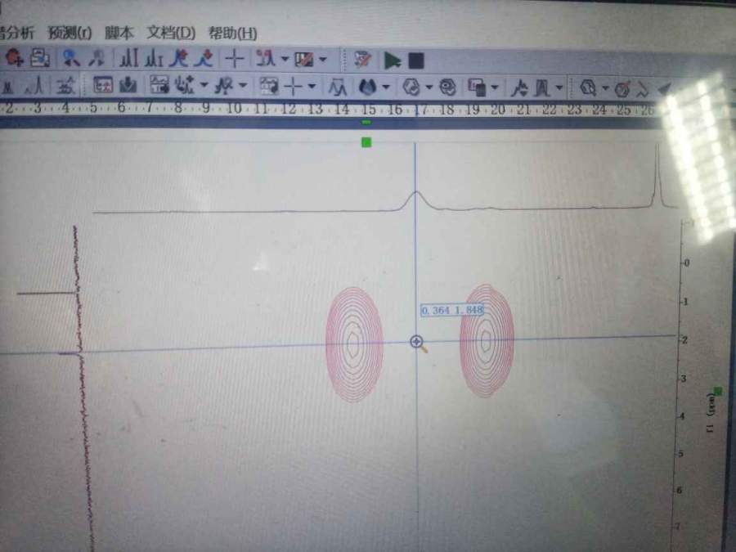736x552 pixels.
Task: Click the peak with down-triangle icon
Action: 518,88
